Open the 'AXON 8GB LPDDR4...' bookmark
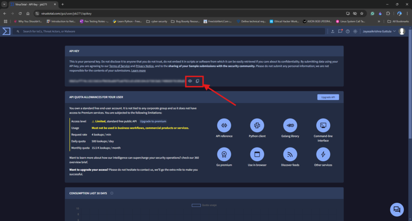Viewport: 412px width, 221px height. 317,22
